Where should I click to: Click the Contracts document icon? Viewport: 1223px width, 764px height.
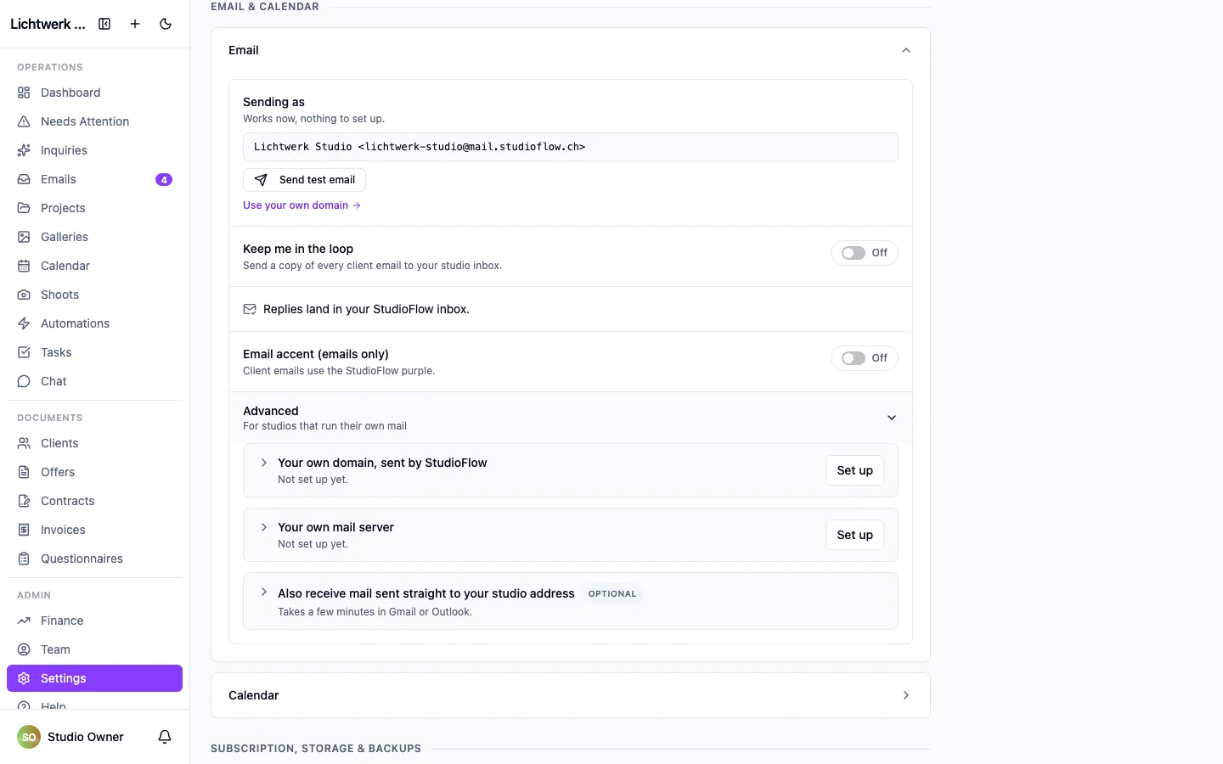tap(24, 501)
